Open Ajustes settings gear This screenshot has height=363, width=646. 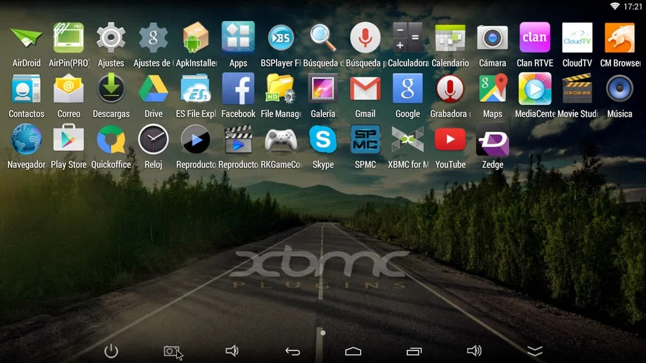coord(111,38)
